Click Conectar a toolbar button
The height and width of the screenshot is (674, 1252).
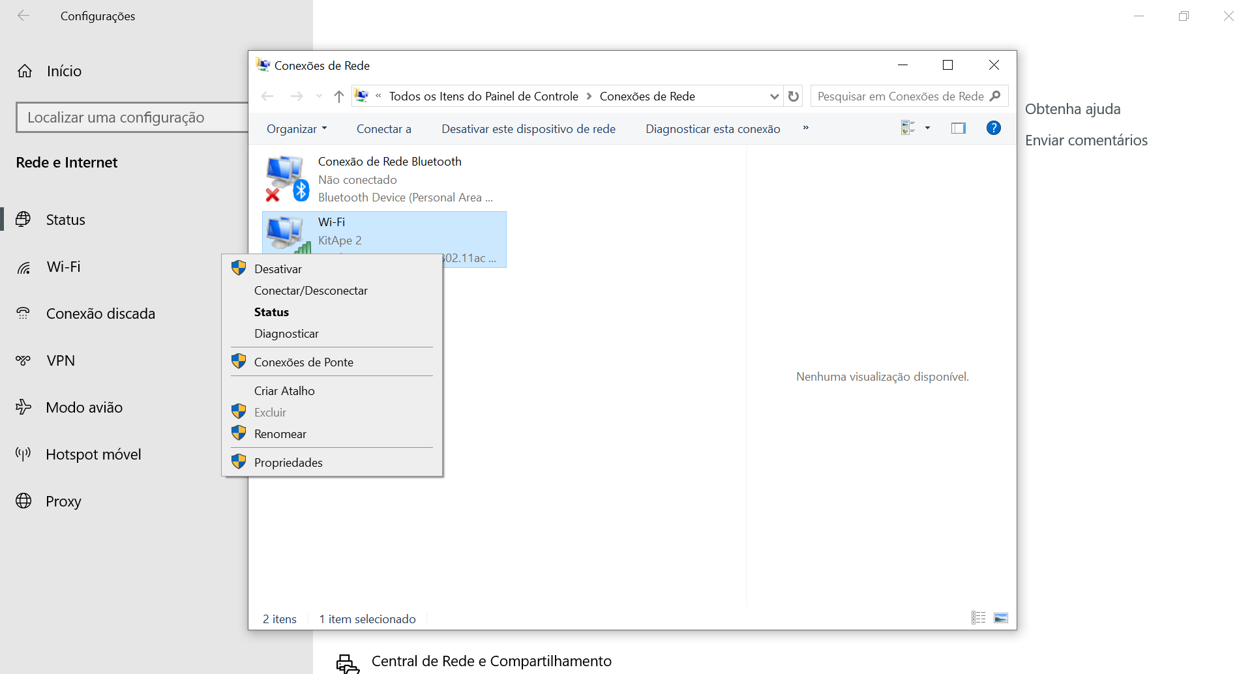pos(384,129)
